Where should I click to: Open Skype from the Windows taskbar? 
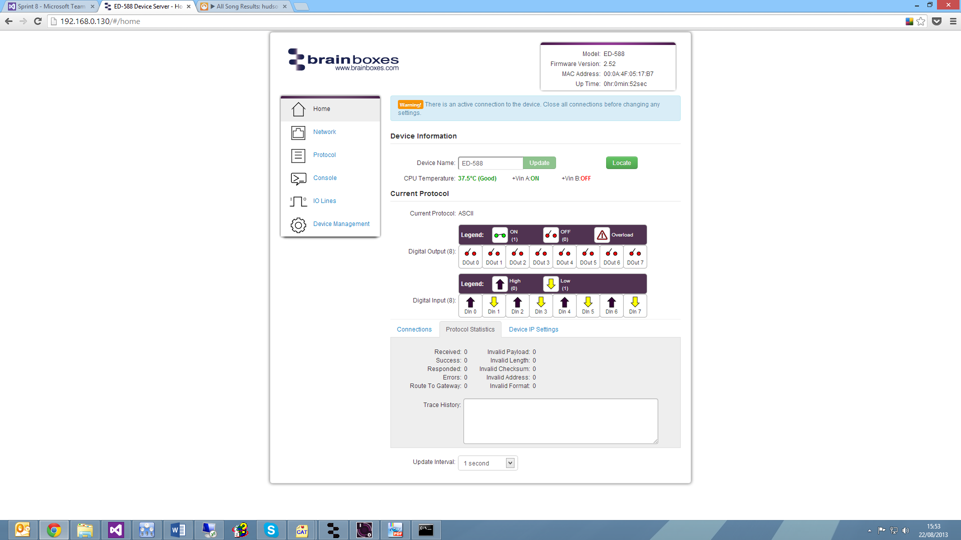(x=271, y=530)
